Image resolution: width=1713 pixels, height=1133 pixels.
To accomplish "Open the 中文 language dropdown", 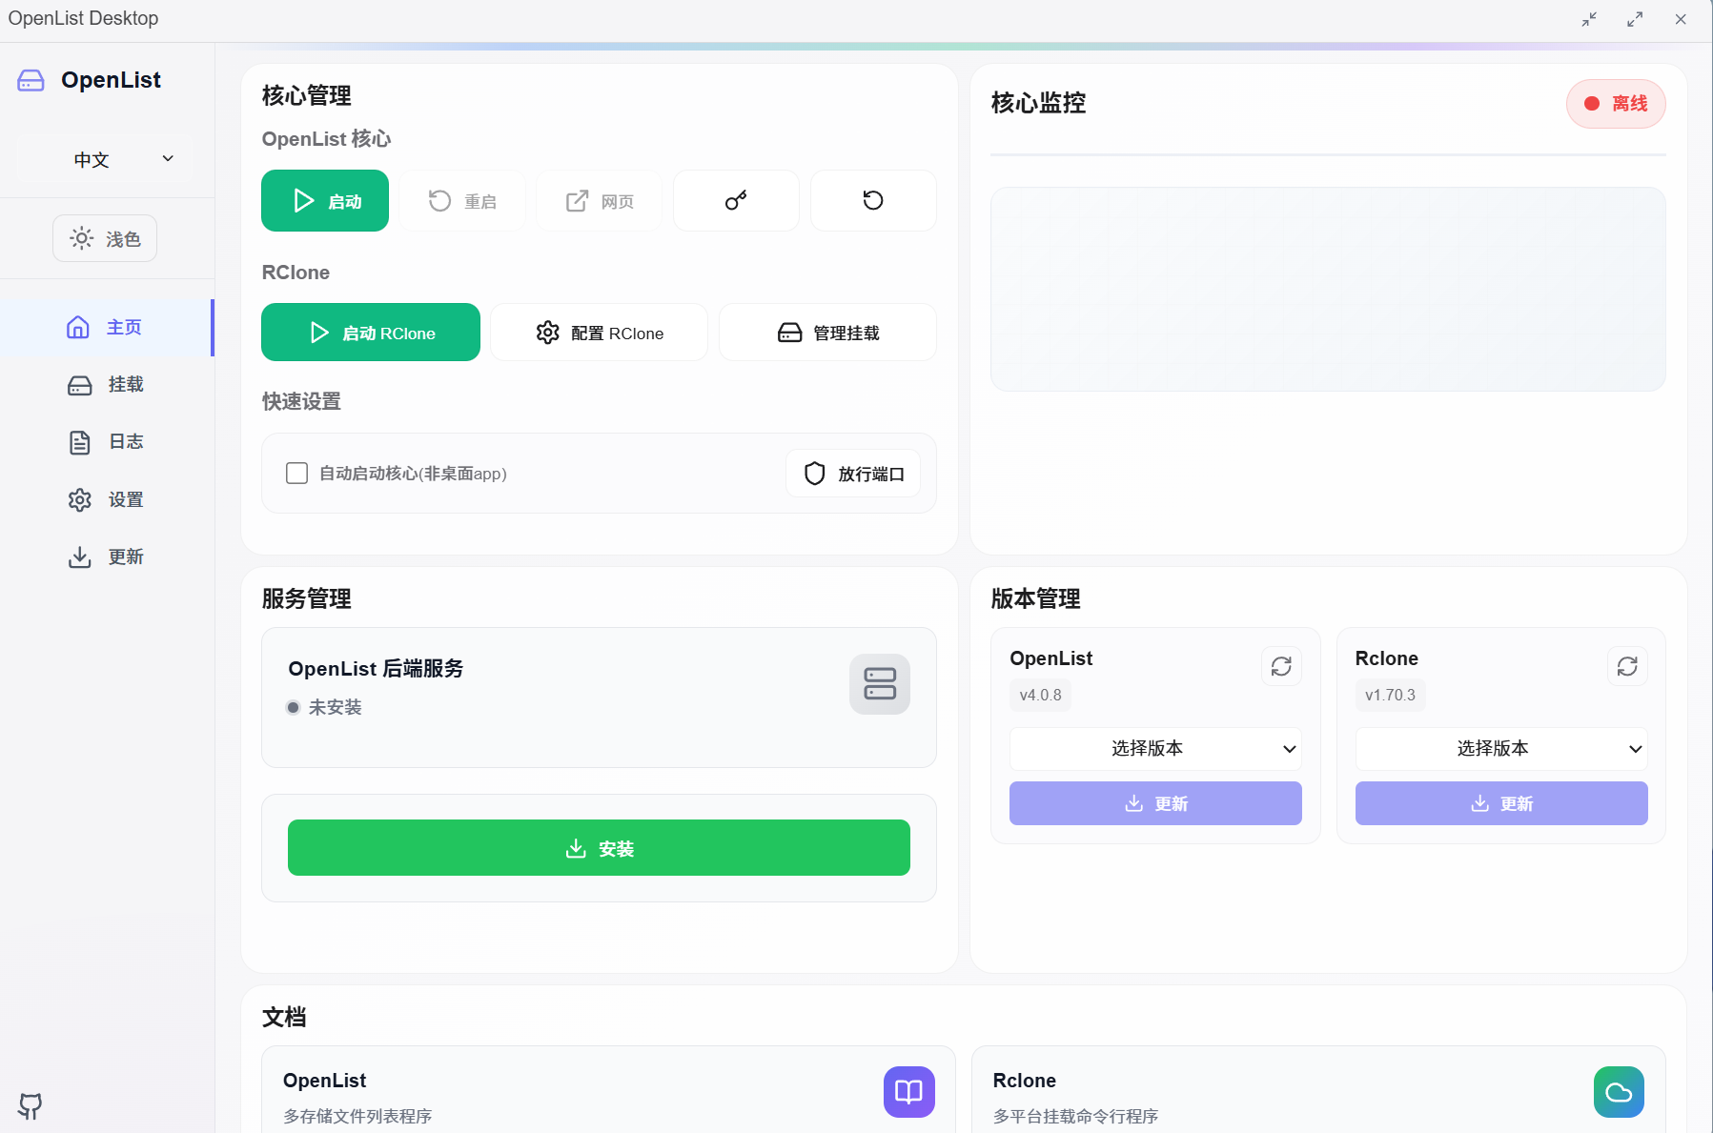I will tap(105, 159).
